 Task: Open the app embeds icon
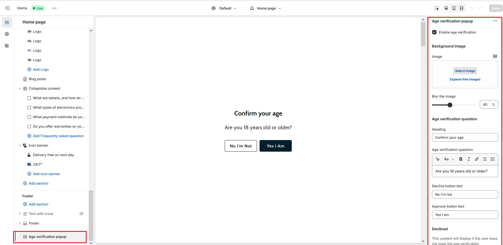click(7, 46)
